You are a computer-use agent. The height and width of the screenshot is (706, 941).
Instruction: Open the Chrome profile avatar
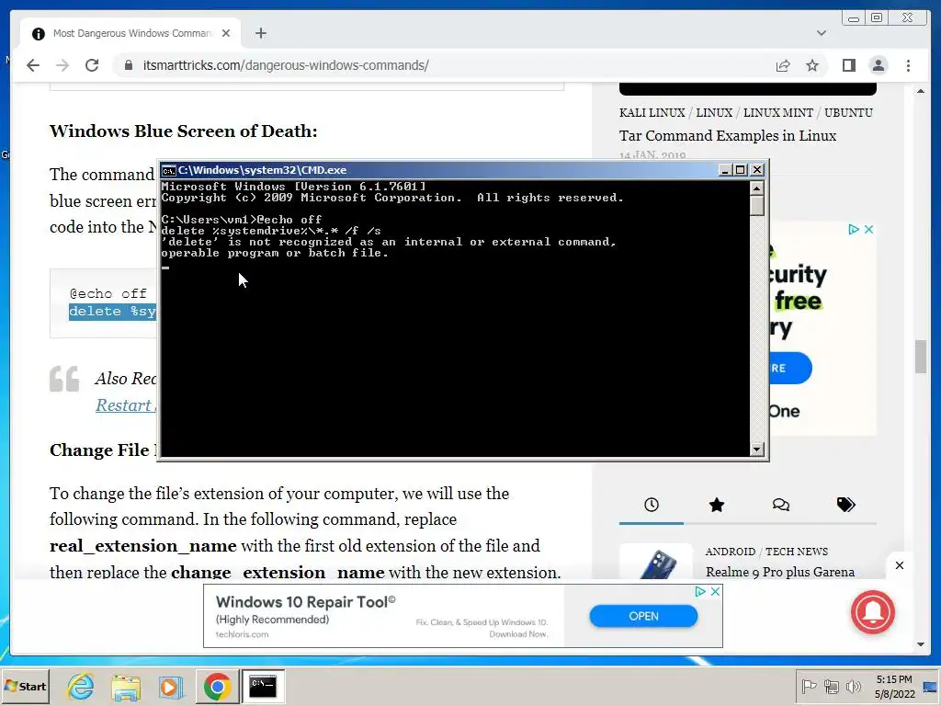pyautogui.click(x=878, y=65)
